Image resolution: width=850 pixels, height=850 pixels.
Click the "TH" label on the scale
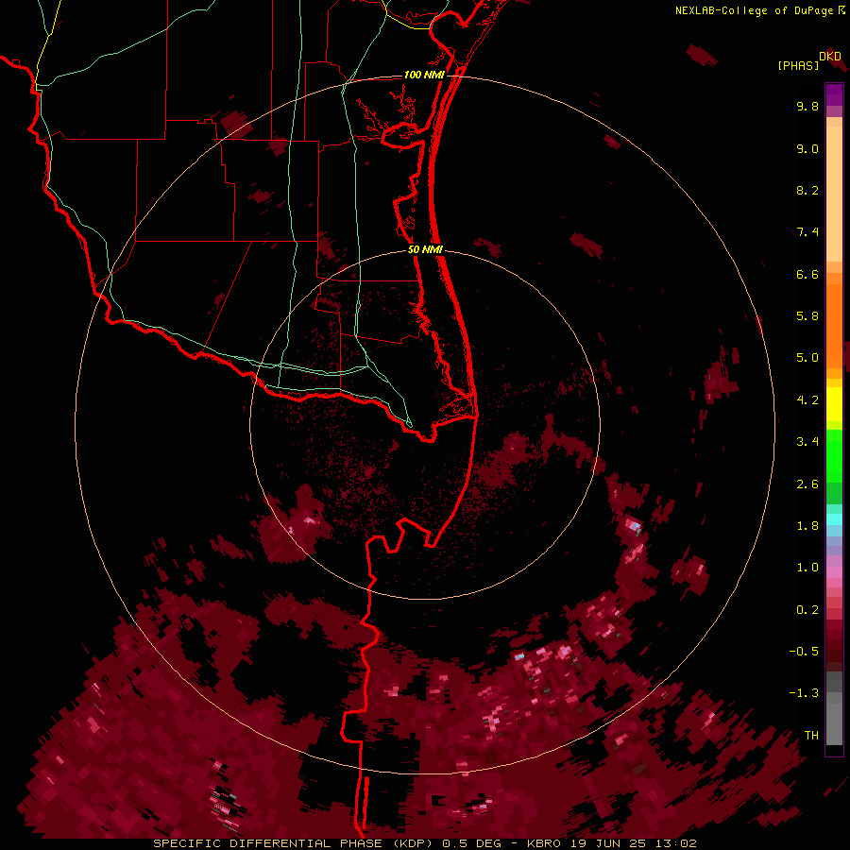[x=811, y=736]
